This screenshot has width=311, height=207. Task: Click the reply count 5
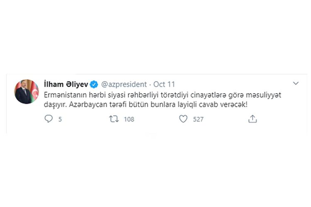(x=60, y=119)
